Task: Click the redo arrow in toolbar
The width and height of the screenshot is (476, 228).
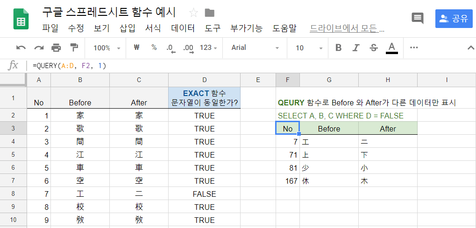Action: (39, 48)
